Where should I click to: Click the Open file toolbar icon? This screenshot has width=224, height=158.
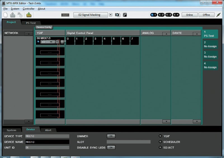[x=13, y=15]
